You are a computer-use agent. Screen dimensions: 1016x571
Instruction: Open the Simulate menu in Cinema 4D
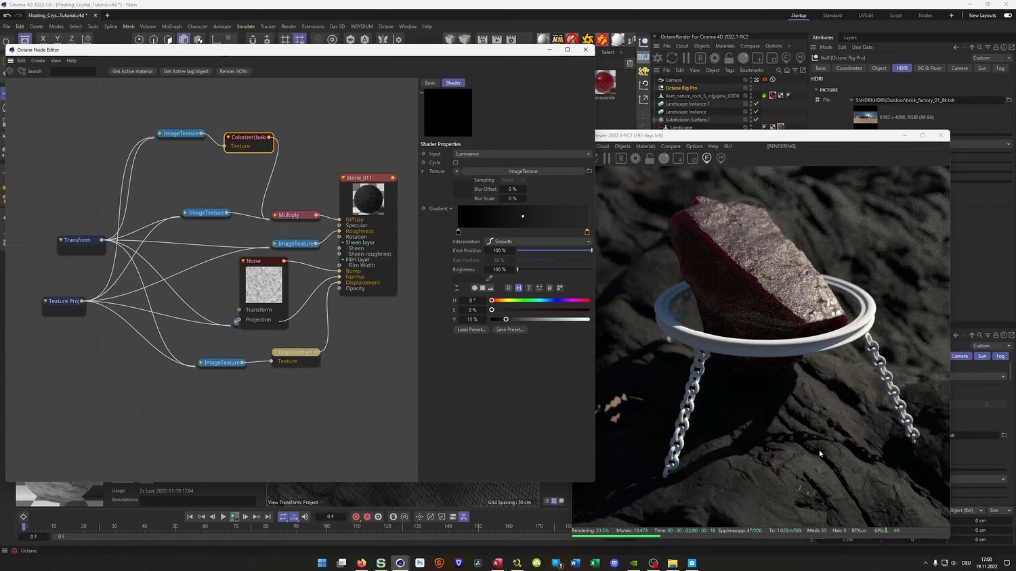246,26
